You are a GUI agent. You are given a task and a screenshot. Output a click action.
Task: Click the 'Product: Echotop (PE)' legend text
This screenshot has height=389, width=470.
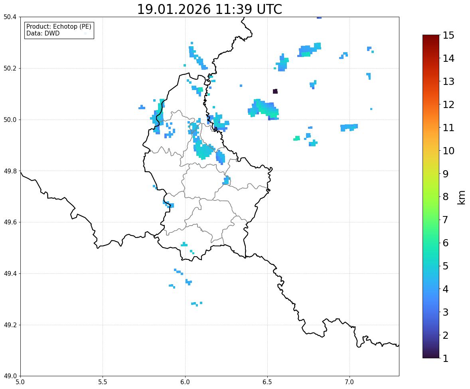(x=59, y=26)
